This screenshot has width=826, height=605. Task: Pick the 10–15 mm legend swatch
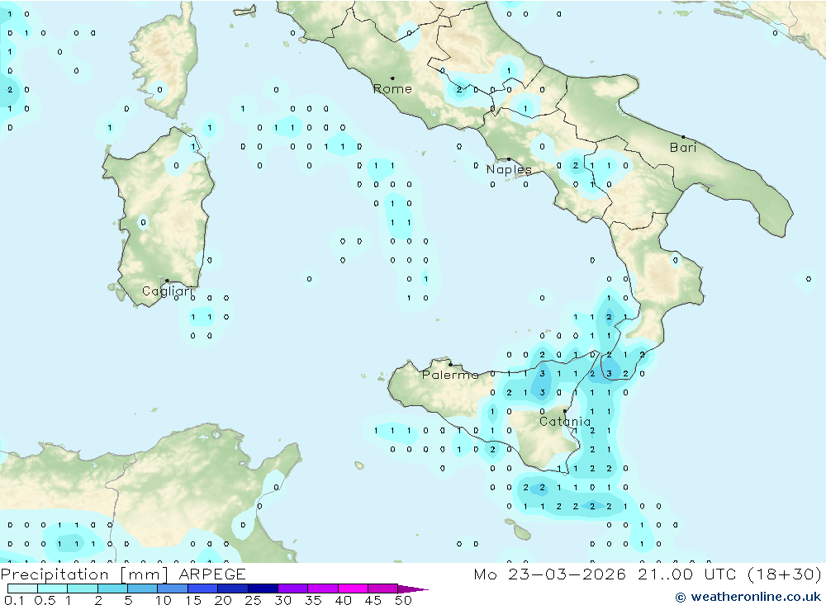click(173, 588)
